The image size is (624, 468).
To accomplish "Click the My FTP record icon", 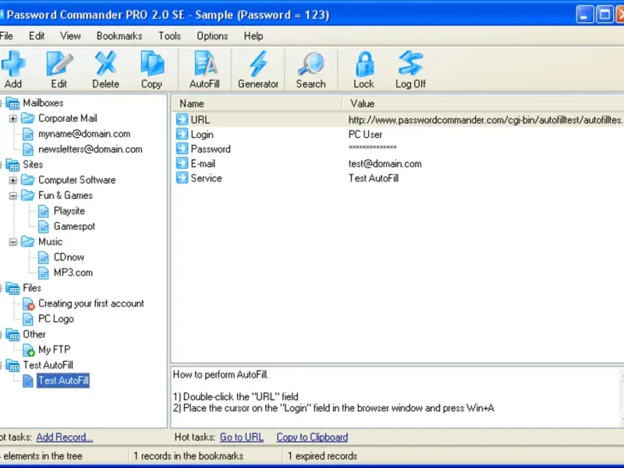I will click(x=28, y=350).
